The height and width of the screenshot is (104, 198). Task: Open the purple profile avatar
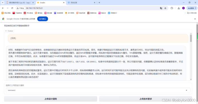pos(183,8)
